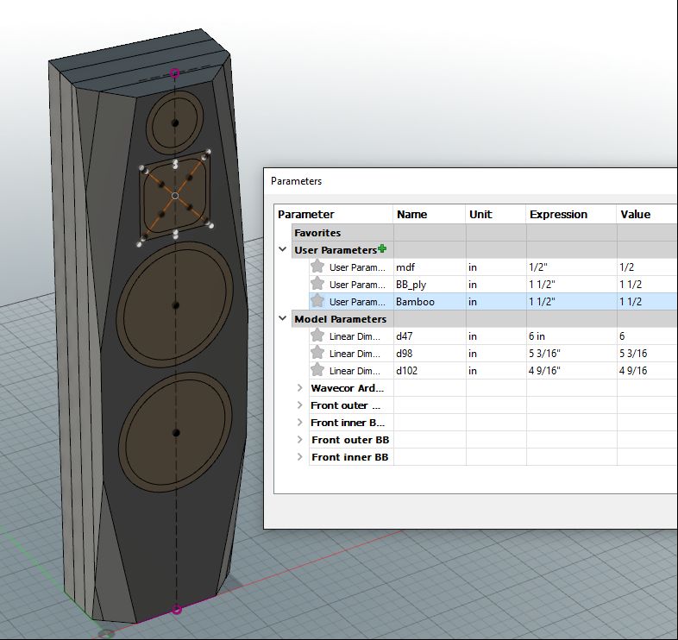This screenshot has height=640, width=678.
Task: Select the mdf name cell
Action: [x=430, y=267]
